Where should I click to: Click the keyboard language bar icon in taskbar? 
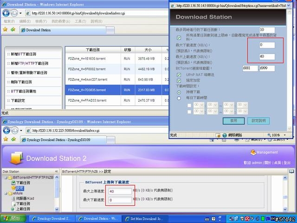[x=207, y=219]
